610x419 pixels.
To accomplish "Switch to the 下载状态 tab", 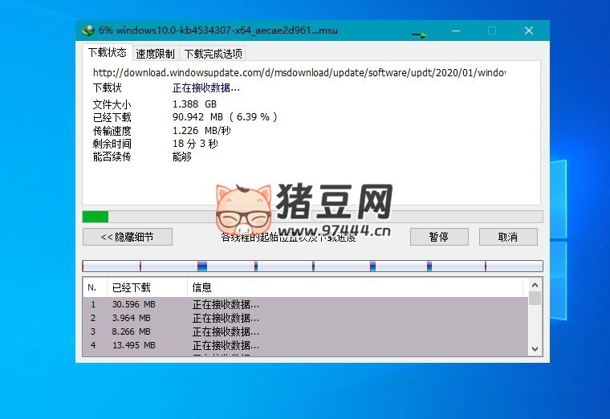I will [x=107, y=53].
